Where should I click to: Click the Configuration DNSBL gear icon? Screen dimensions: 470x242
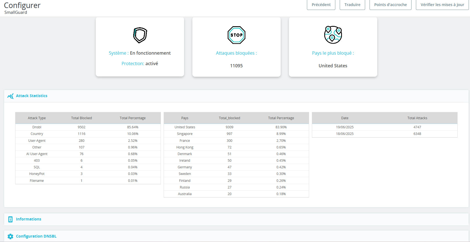click(10, 236)
